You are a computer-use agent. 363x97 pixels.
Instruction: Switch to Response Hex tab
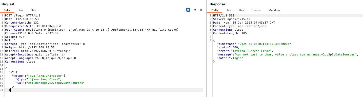pos(241,10)
